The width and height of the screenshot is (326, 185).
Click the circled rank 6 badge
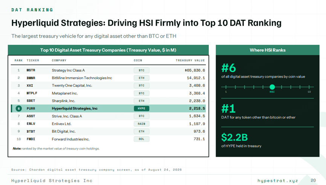tap(19, 109)
